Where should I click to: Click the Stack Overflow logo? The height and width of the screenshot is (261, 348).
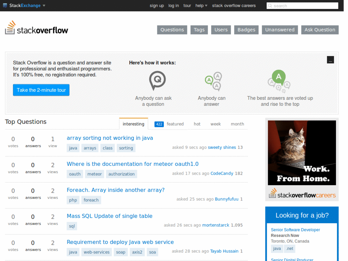tap(37, 28)
